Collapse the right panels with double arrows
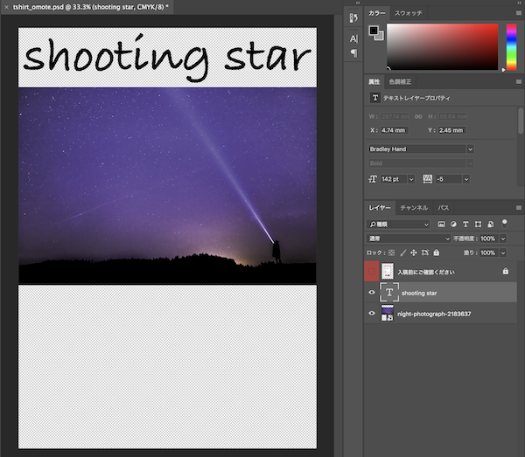Viewport: 525px width, 457px height. (519, 3)
